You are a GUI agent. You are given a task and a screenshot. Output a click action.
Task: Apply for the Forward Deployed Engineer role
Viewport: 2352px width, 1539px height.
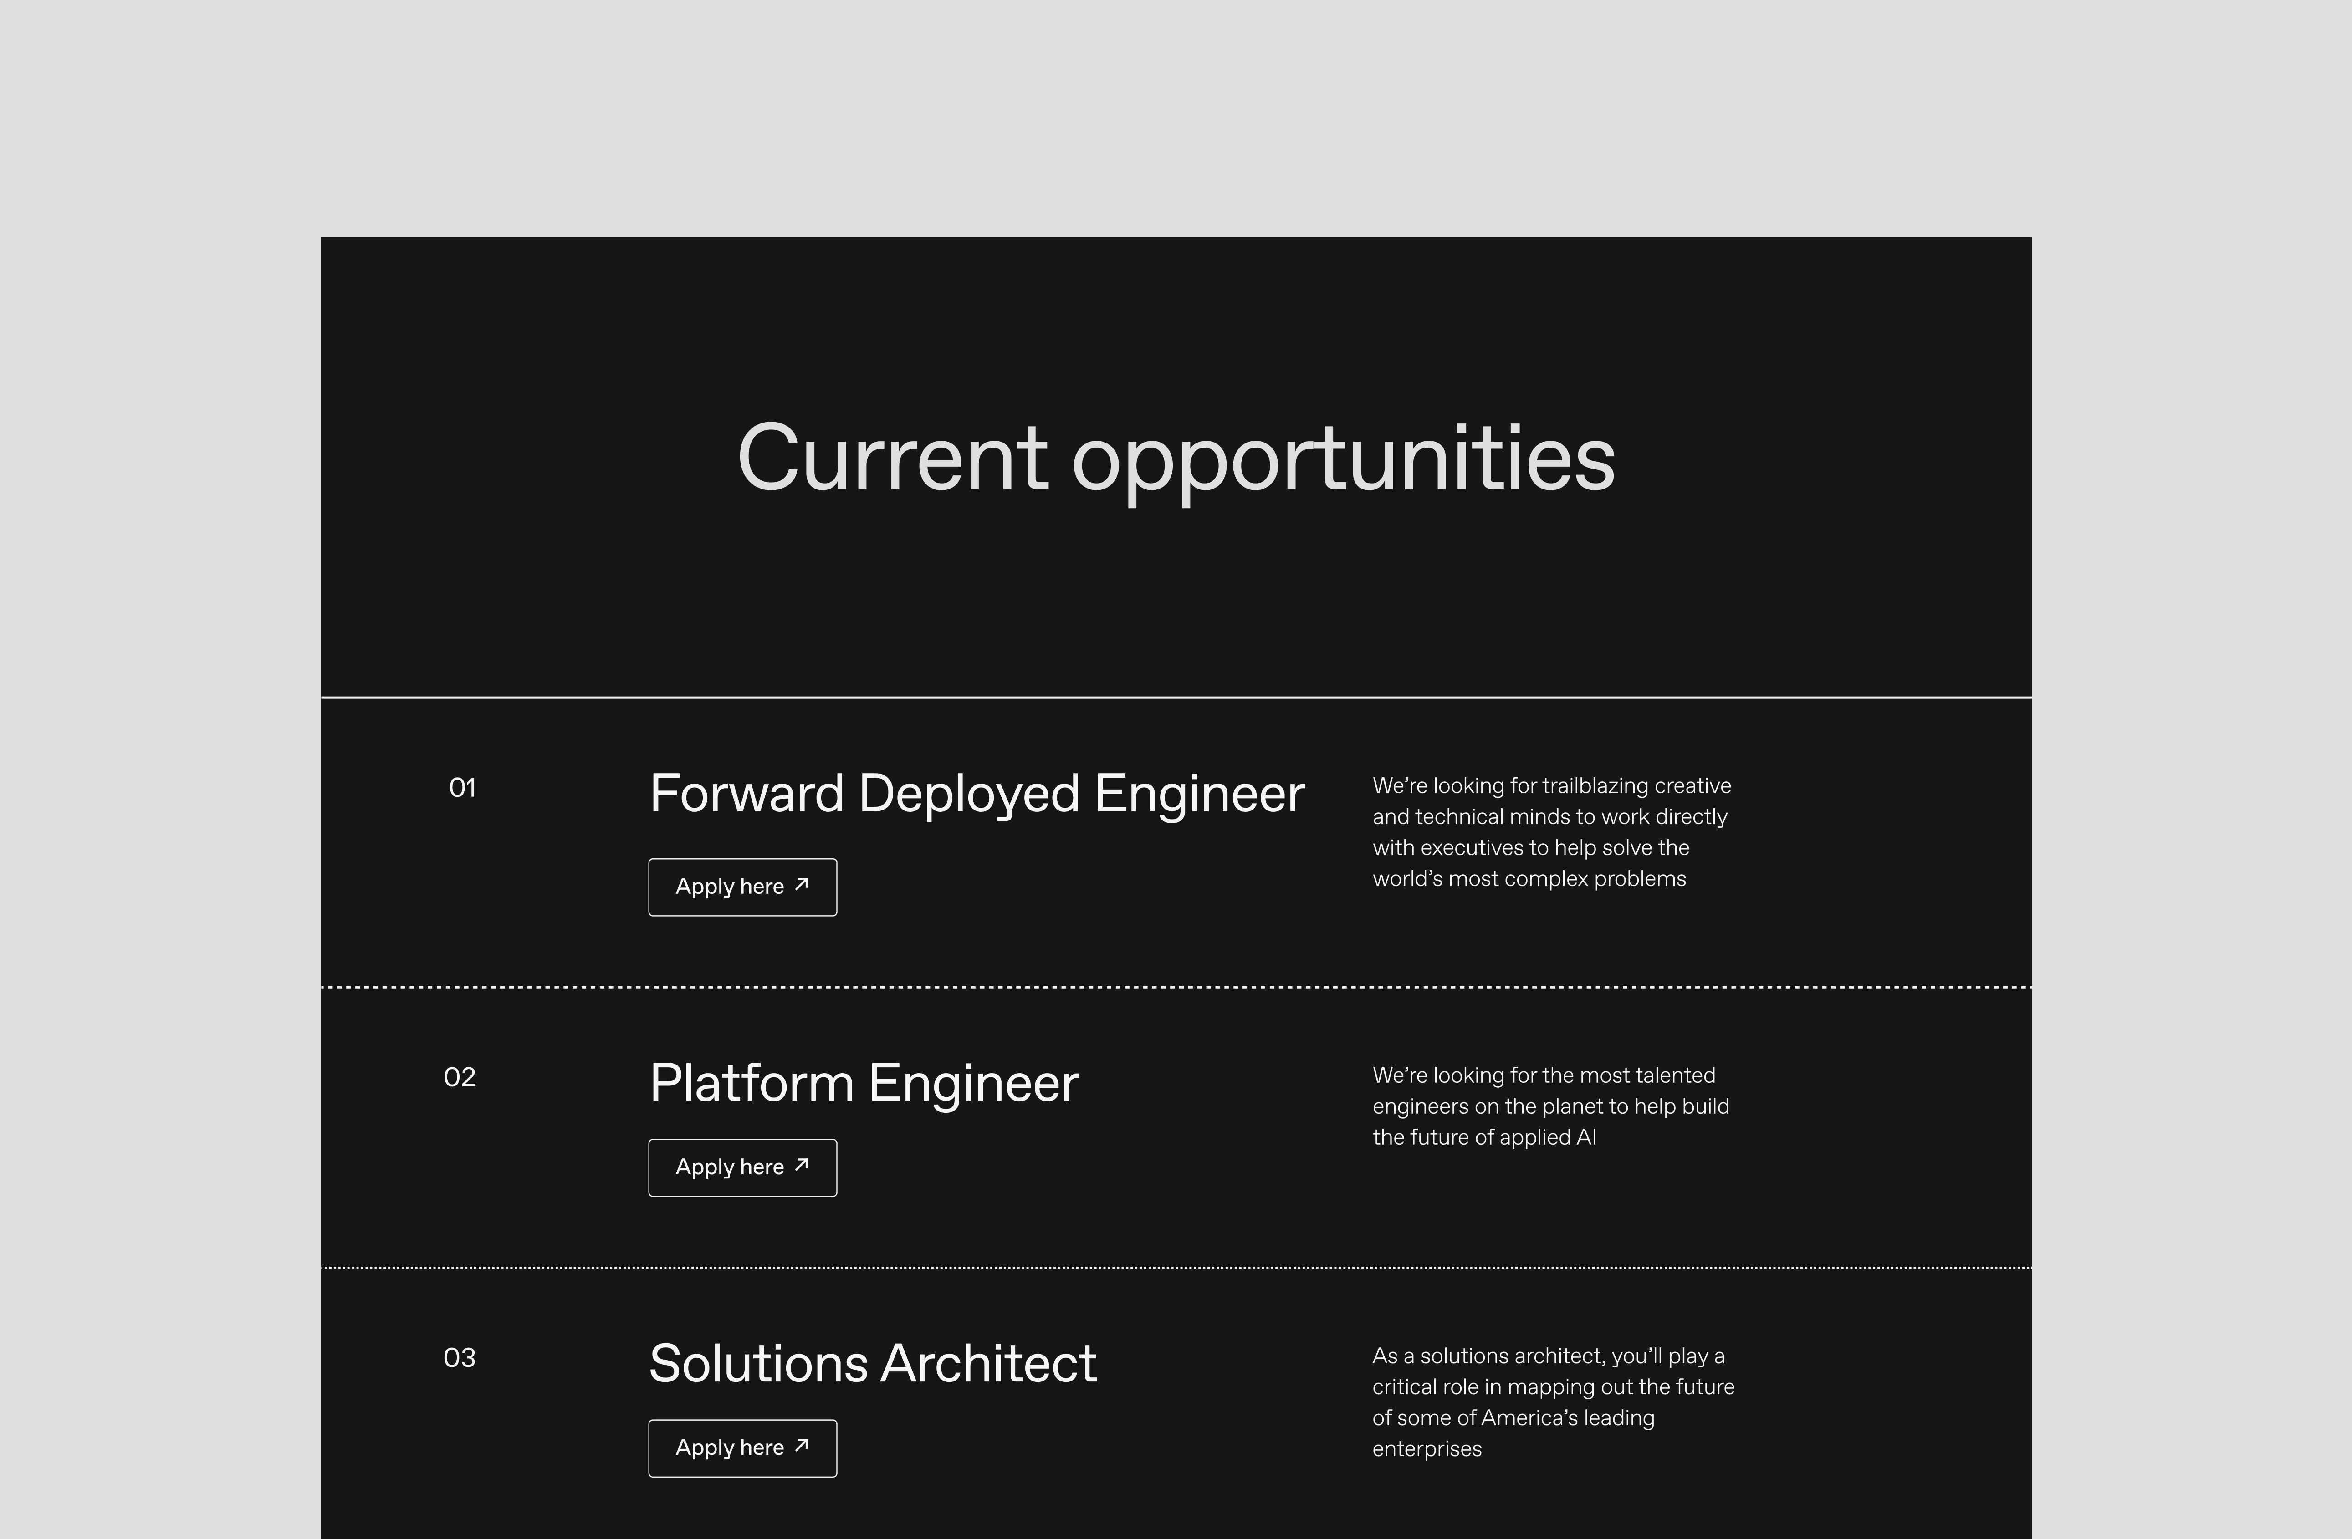tap(742, 886)
